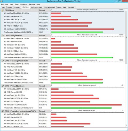Image resolution: width=128 pixels, height=131 pixels.
Task: Switch to the 2D Graphics Mark tab
Action: (x=36, y=7)
